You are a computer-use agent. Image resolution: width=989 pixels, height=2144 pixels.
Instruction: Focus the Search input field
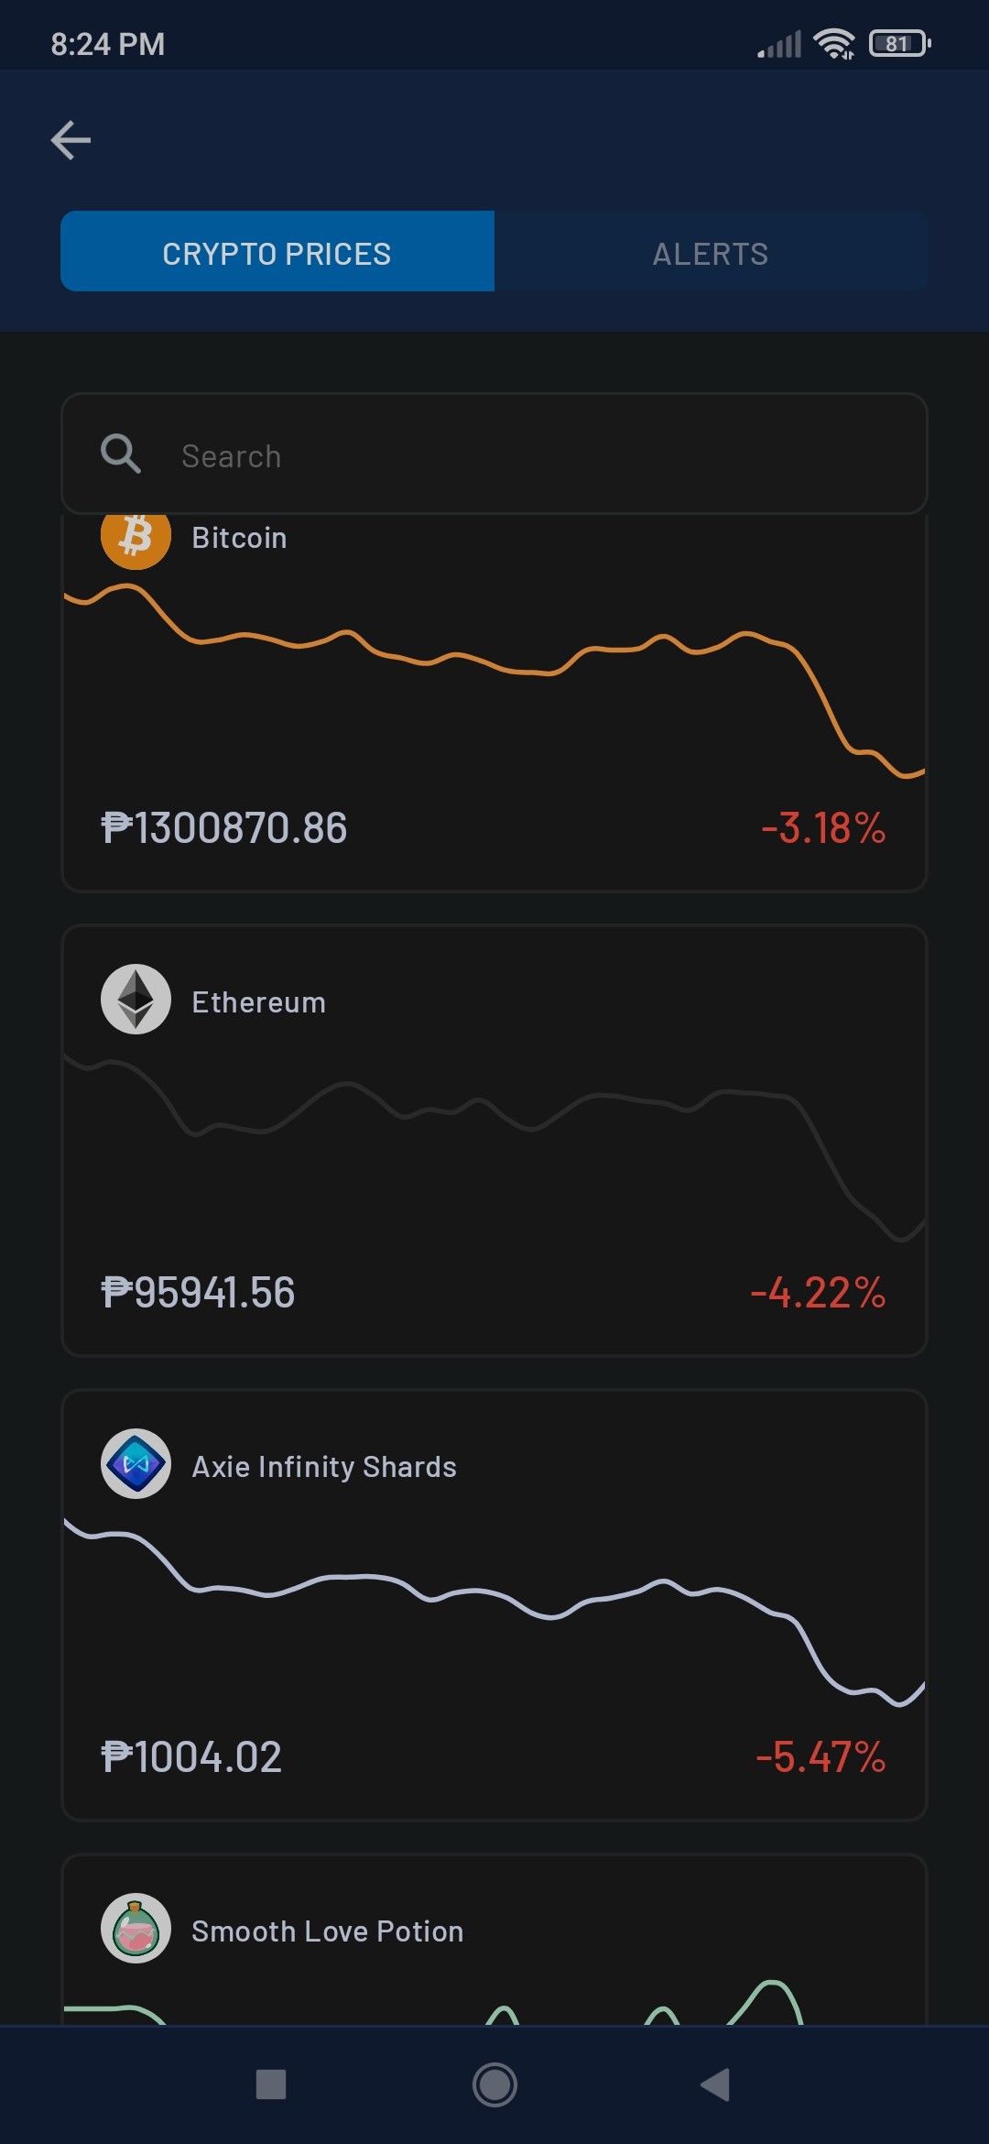coord(494,454)
